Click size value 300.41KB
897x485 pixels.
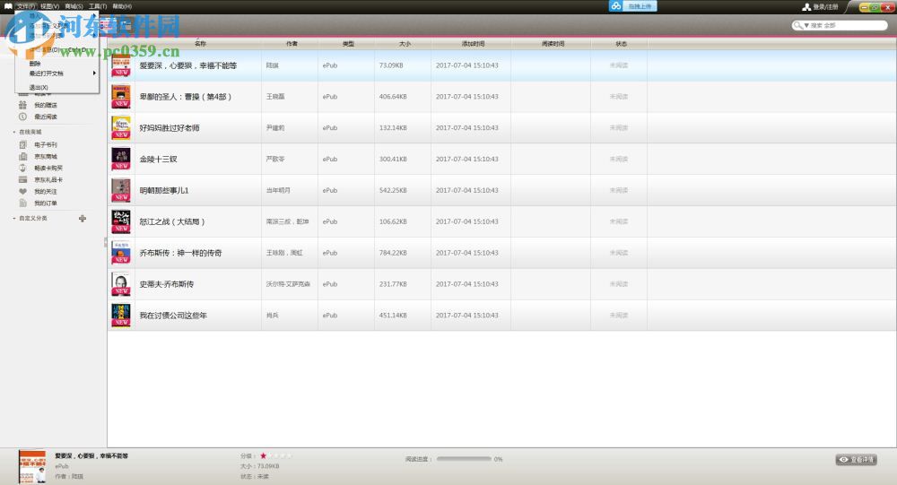(393, 159)
